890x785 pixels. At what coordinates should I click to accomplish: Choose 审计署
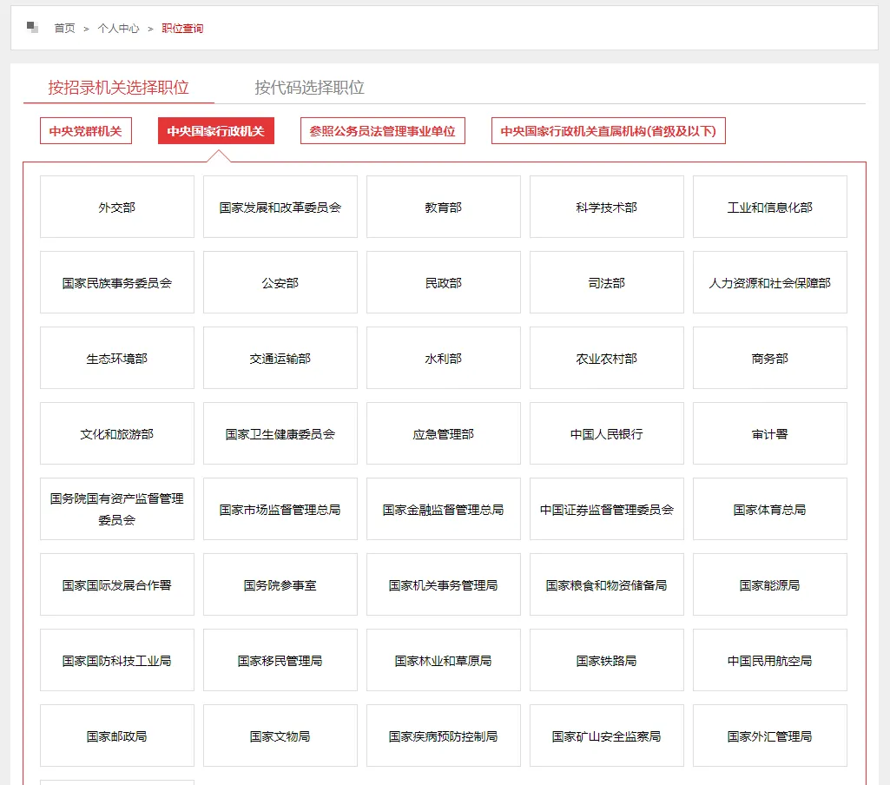(769, 433)
